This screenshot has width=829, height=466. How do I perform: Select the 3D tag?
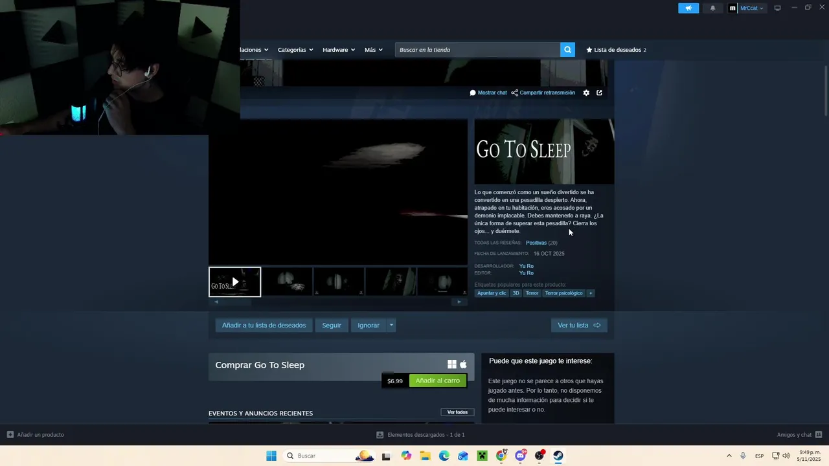point(516,293)
